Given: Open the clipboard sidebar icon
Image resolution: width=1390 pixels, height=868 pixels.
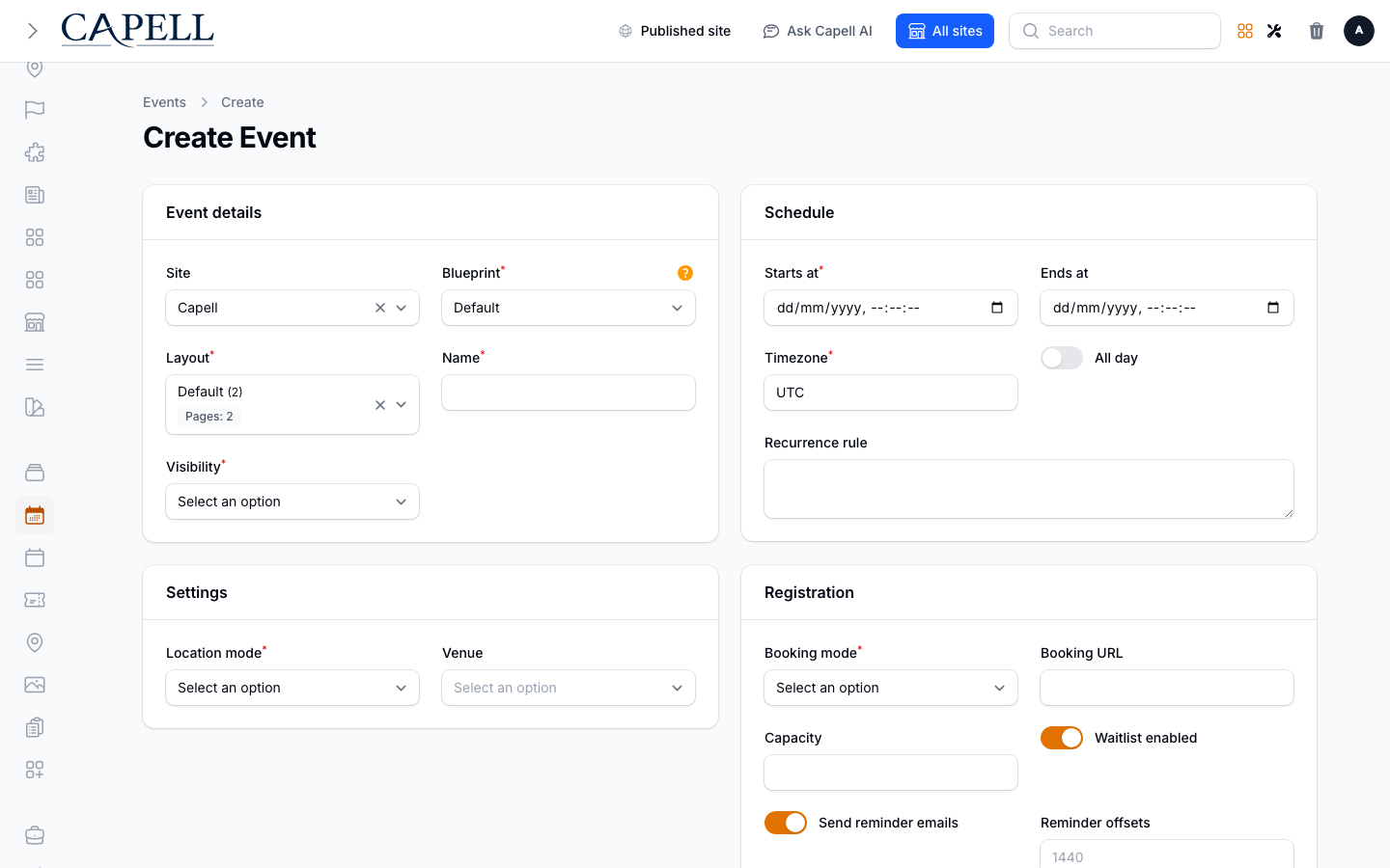Looking at the screenshot, I should 35,727.
